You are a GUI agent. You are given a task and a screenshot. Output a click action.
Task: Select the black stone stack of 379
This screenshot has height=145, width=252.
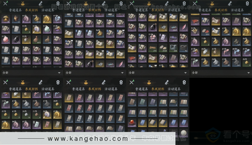click(15, 40)
